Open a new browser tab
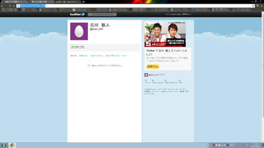Screen dimensions: 264x148 tap(83, 2)
